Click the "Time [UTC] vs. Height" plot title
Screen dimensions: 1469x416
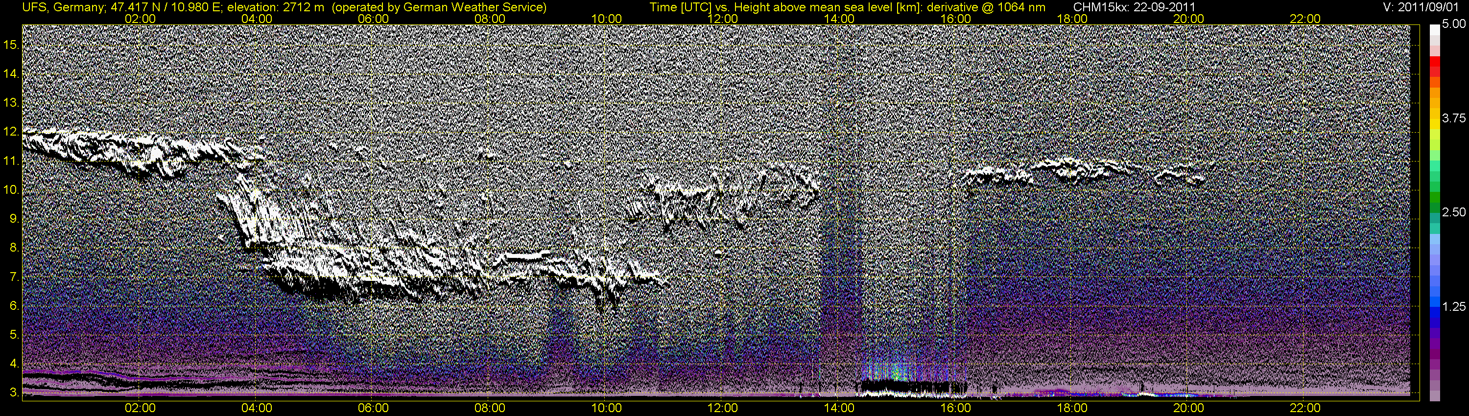(x=711, y=7)
